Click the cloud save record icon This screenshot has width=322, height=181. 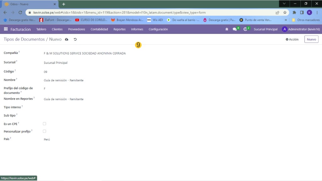pos(67,39)
